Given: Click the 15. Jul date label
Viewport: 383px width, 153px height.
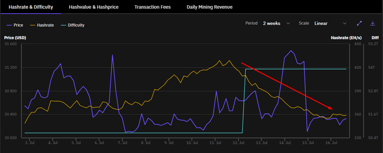Looking at the screenshot, I should (308, 143).
